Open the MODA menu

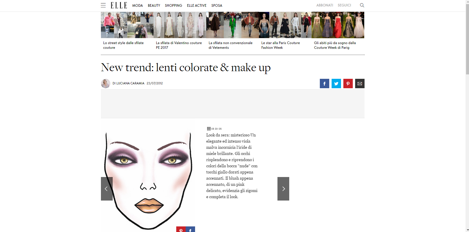137,6
